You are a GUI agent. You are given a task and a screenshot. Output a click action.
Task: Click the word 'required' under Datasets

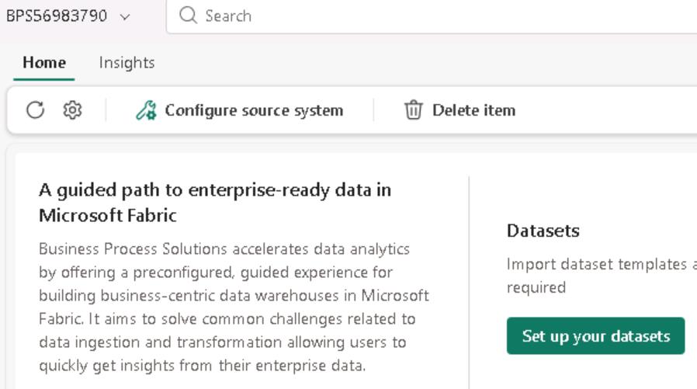pos(536,287)
